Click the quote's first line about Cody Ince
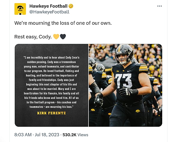173x142 pixels. coord(51,57)
